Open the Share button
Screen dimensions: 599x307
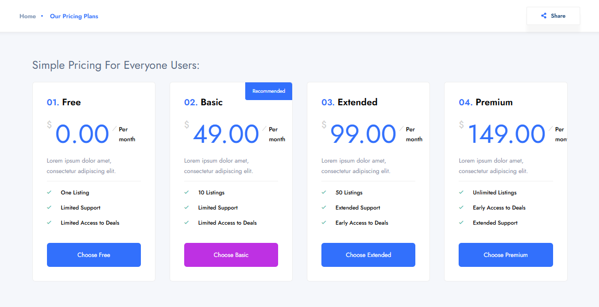553,16
